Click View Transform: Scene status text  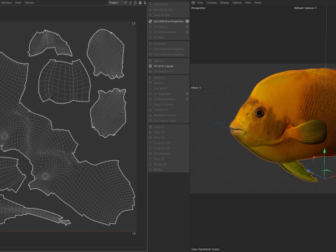[x=205, y=249]
